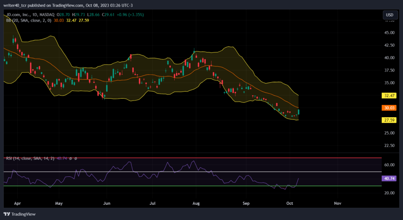Click the latest green candlestick in October

click(x=299, y=112)
